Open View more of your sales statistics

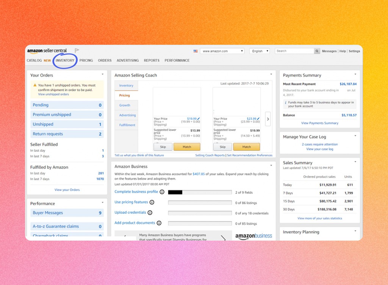coord(320,218)
